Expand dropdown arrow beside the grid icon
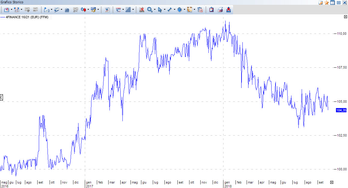The width and height of the screenshot is (348, 188). coord(133,10)
